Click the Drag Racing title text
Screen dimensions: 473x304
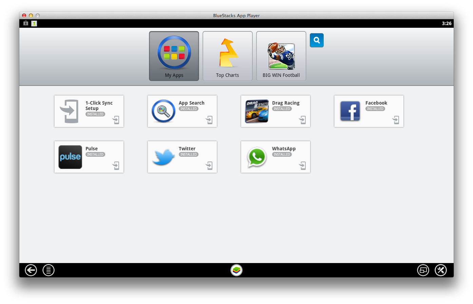click(286, 103)
